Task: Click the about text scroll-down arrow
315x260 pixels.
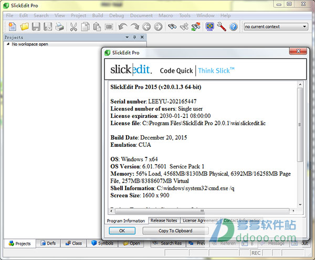Action: pos(300,205)
